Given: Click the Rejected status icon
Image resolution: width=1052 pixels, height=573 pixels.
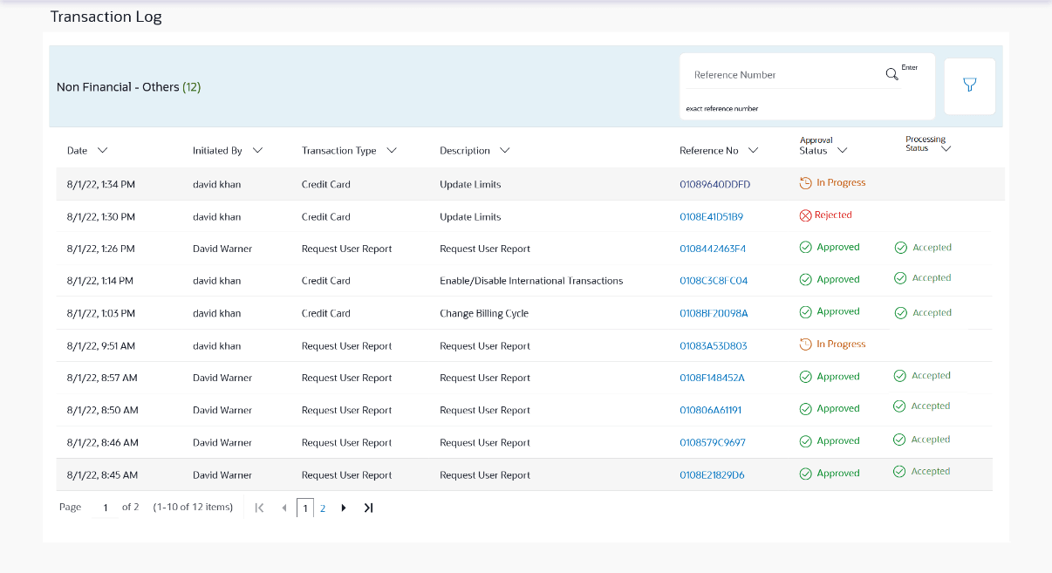Looking at the screenshot, I should (x=805, y=215).
